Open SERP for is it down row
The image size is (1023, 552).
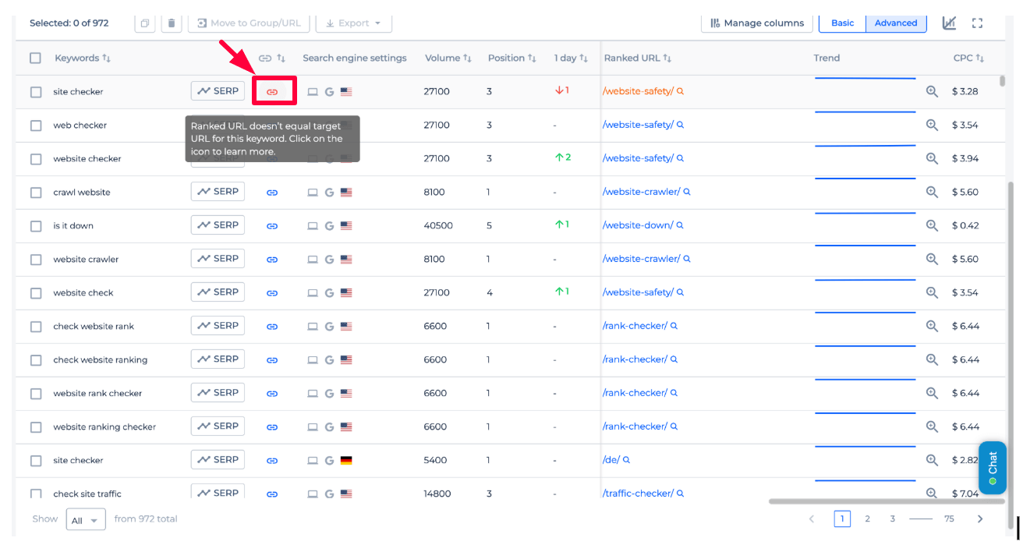point(218,225)
